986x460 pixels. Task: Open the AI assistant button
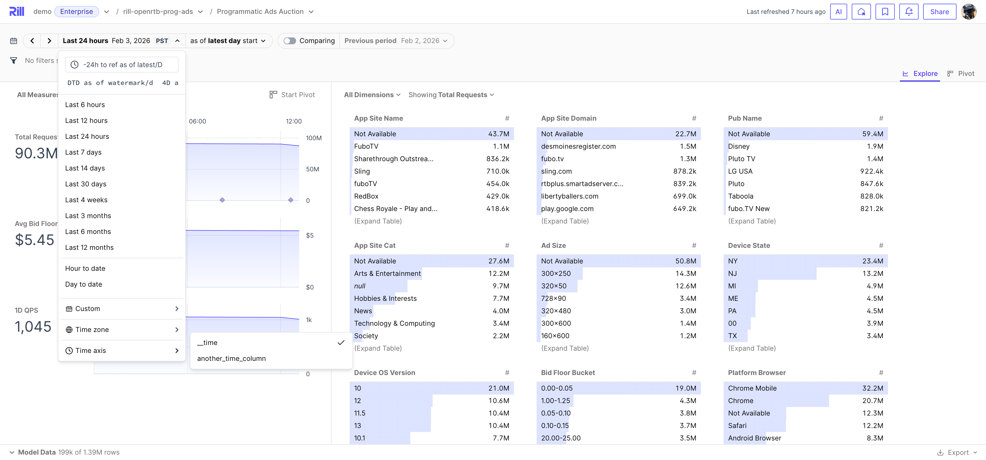(838, 12)
